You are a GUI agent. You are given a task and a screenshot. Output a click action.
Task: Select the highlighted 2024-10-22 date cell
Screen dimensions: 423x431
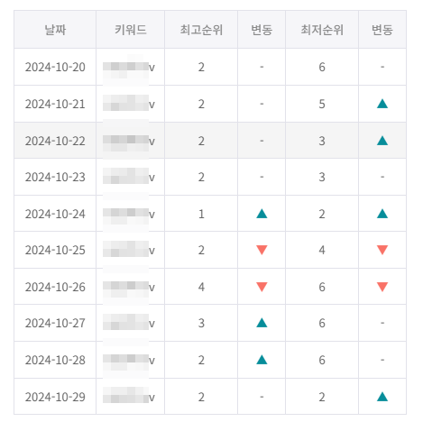55,141
